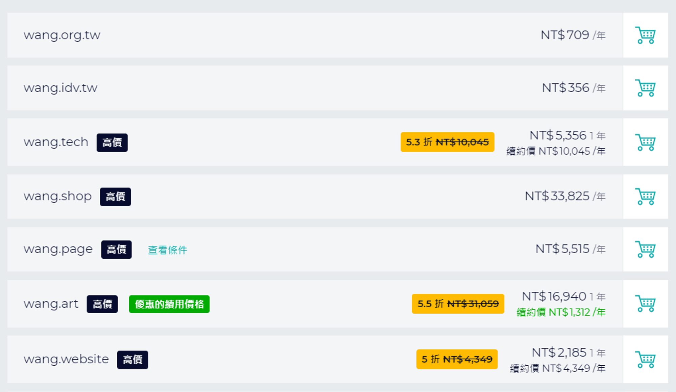
Task: Add wang.website to the shopping cart
Action: pos(645,359)
